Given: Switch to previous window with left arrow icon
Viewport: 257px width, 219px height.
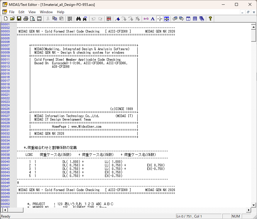Looking at the screenshot, I should [175, 19].
